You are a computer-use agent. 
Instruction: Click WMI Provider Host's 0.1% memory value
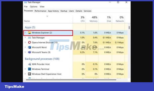[x=95, y=64]
